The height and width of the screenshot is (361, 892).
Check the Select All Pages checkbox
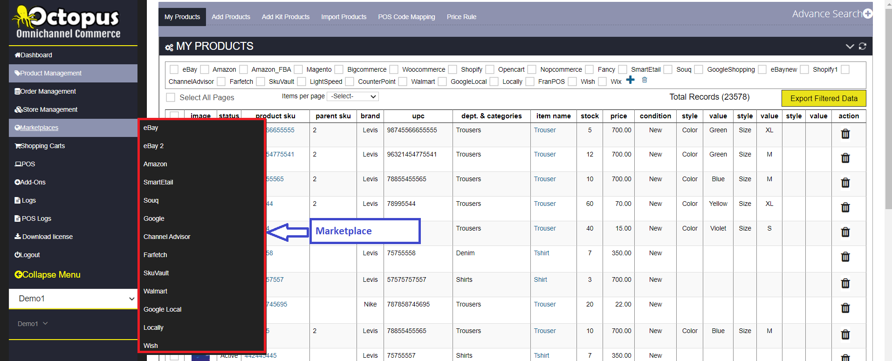[x=171, y=97]
